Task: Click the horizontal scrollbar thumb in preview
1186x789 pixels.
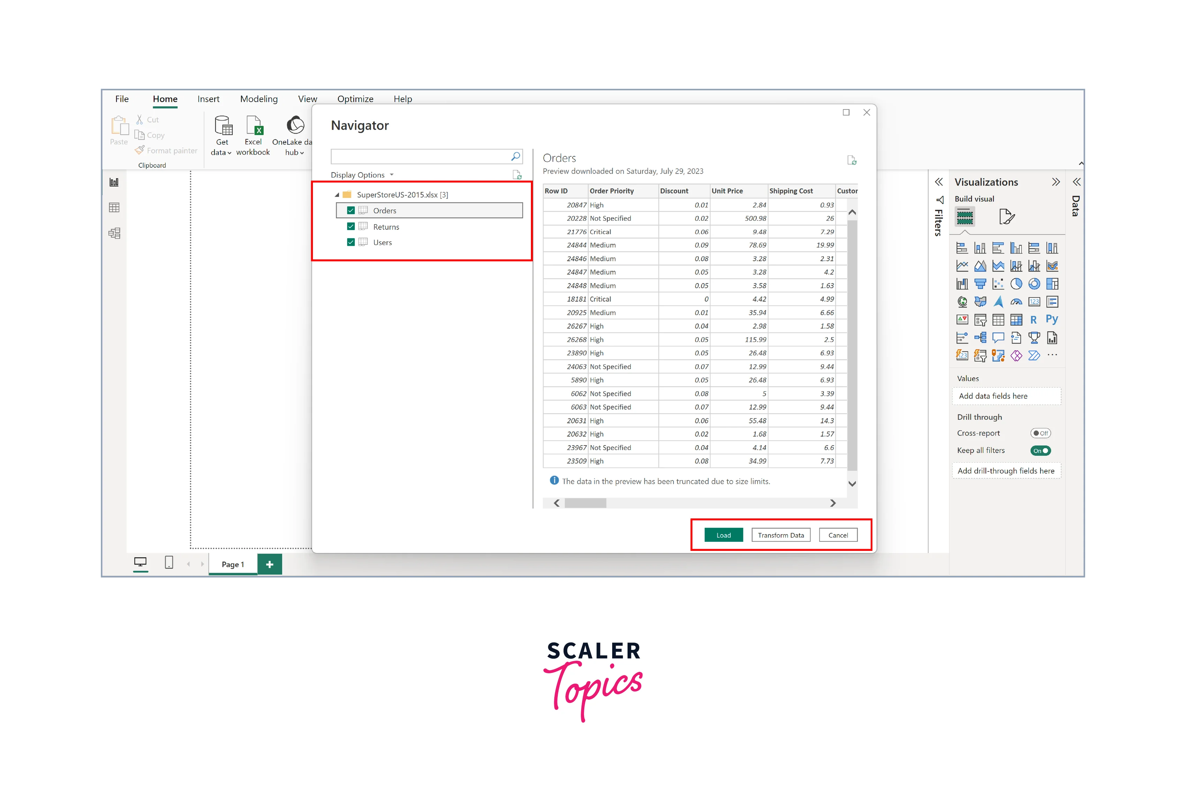Action: [585, 503]
